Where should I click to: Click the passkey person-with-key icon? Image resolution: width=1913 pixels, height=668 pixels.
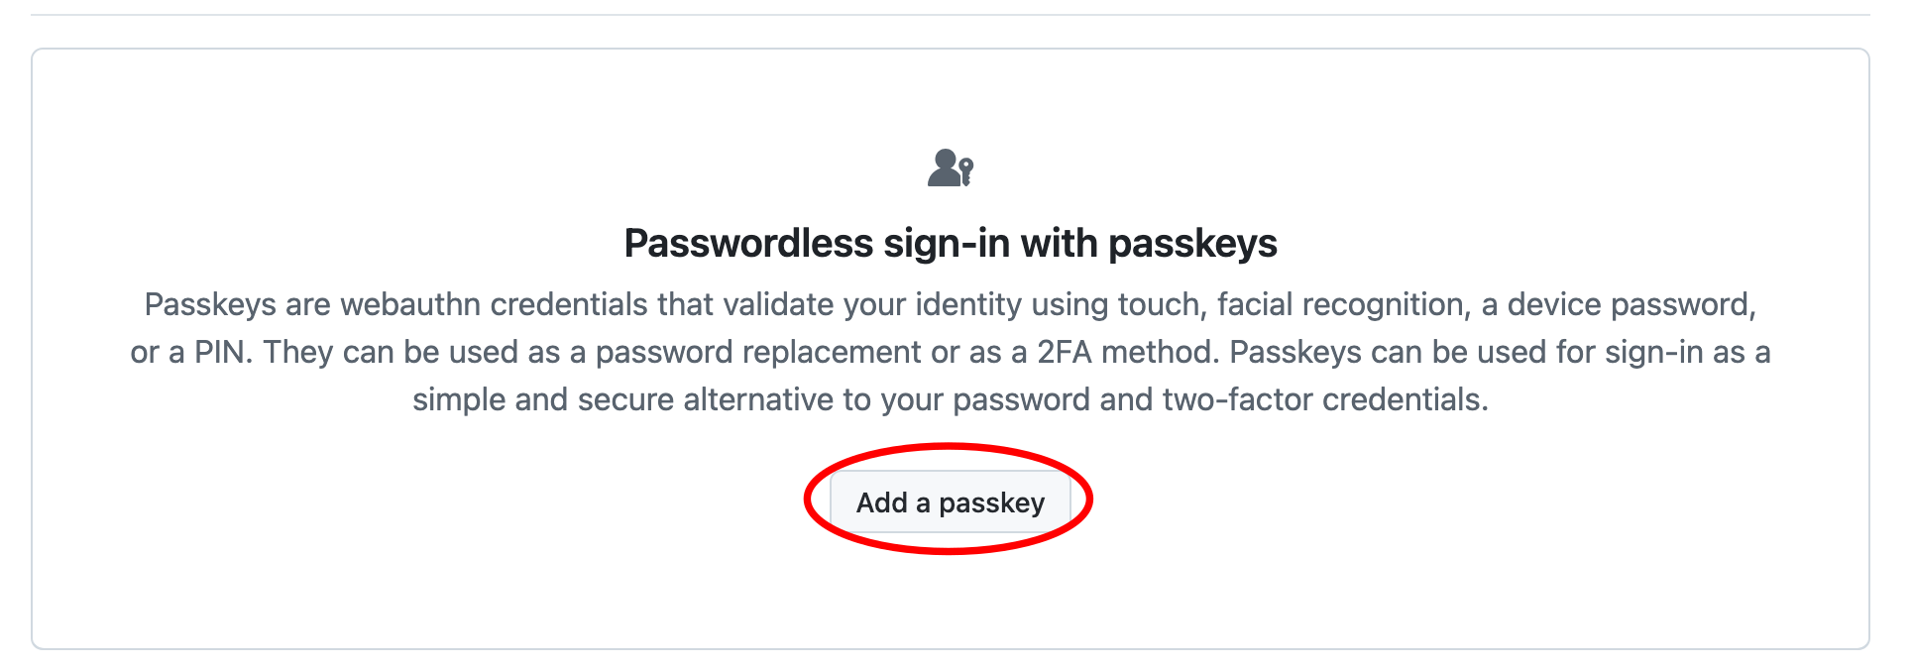tap(951, 168)
